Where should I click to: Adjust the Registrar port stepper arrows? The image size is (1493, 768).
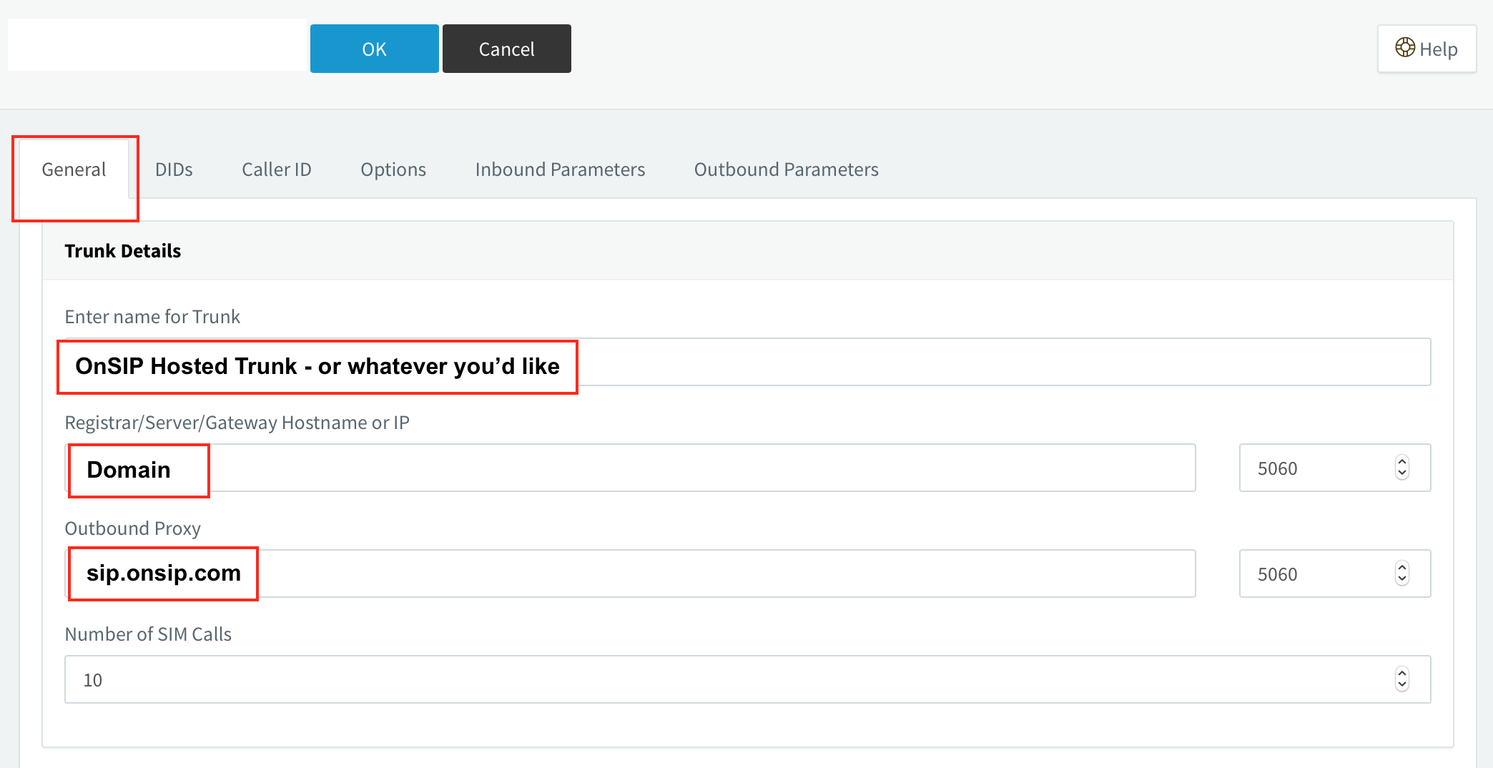pos(1402,468)
